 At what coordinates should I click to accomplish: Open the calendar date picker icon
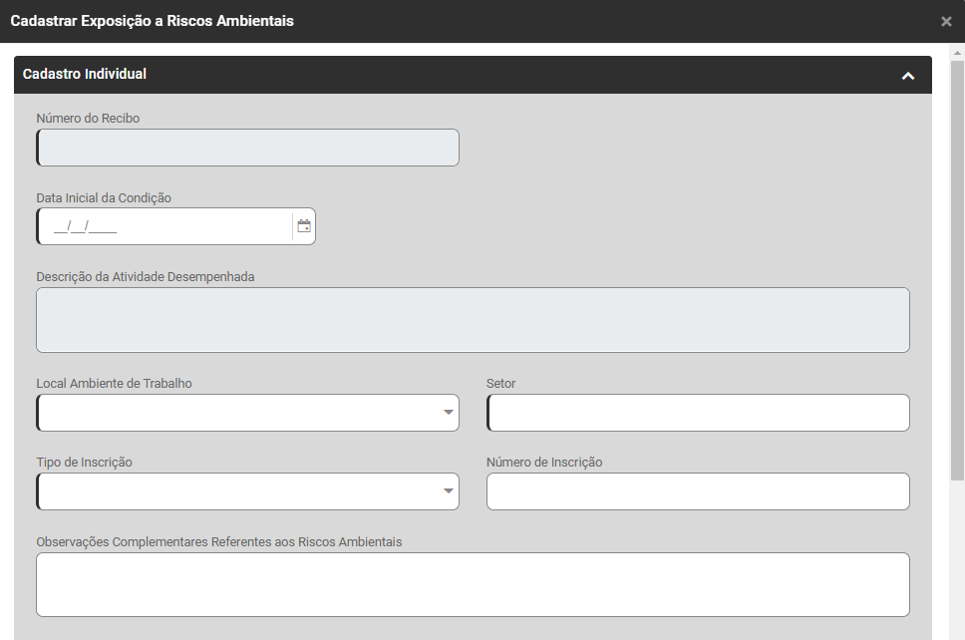click(304, 226)
